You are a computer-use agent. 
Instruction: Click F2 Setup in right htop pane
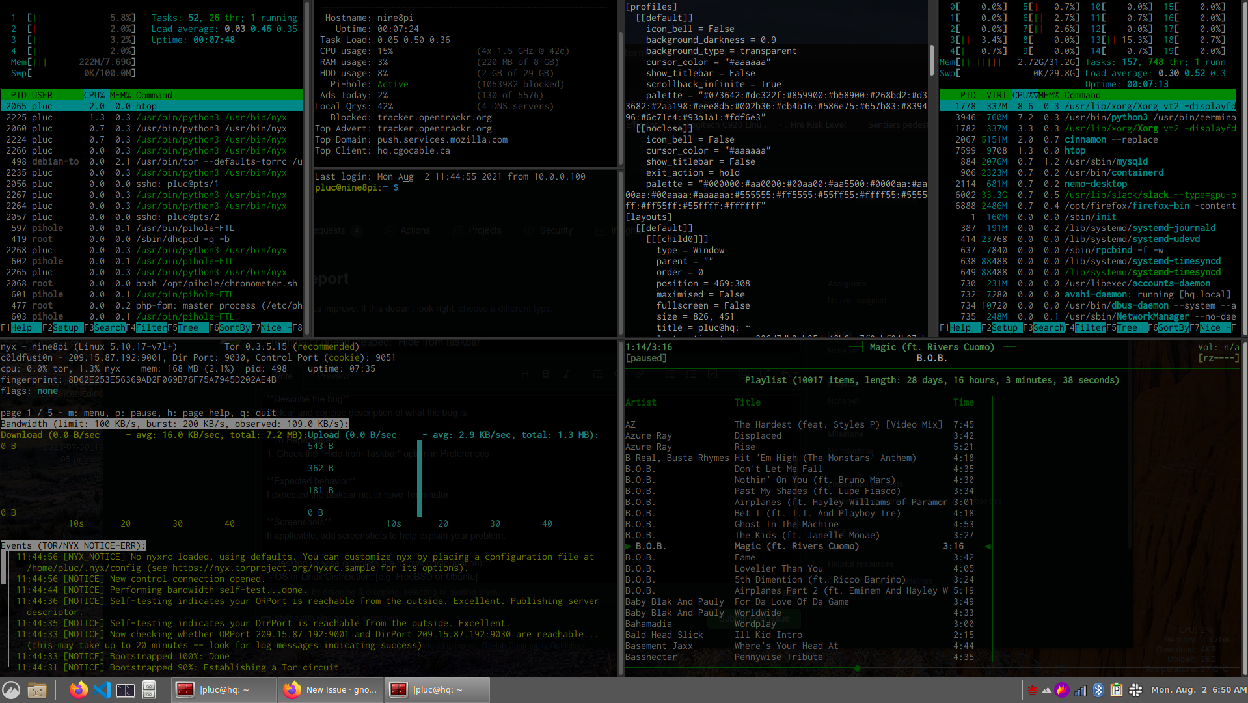[1002, 327]
